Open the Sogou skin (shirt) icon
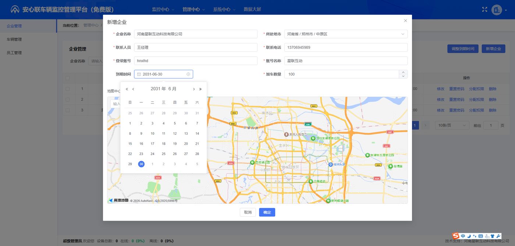The image size is (515, 246). [x=493, y=236]
